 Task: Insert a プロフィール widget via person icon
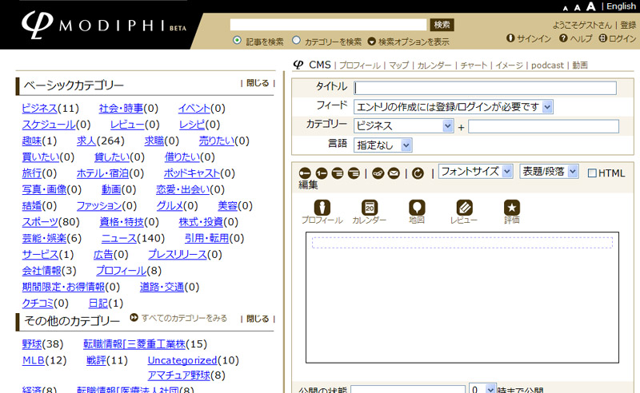pos(322,208)
